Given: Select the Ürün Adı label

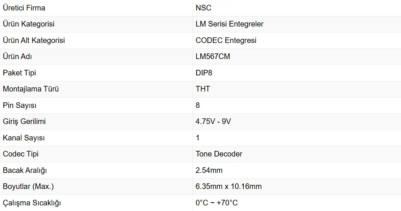Looking at the screenshot, I should (17, 56).
